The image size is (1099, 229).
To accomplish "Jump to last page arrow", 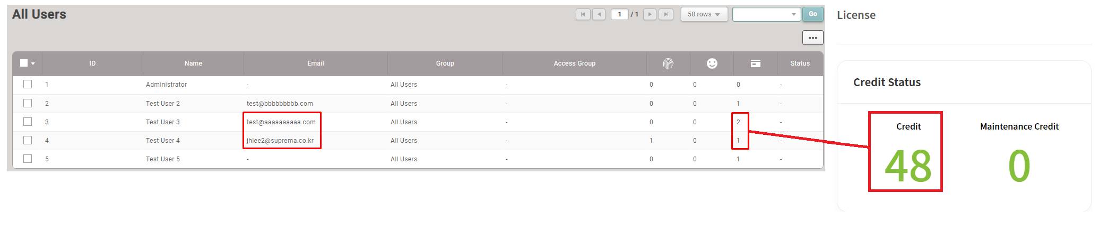I will (665, 14).
